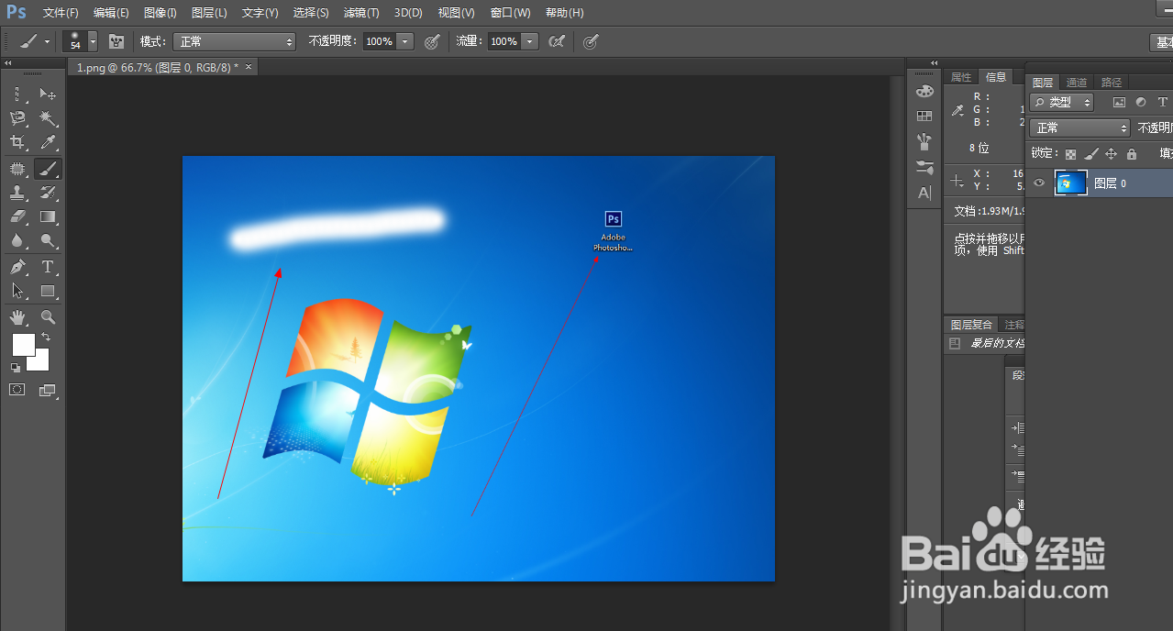Open the layer filter 类型 dropdown
The width and height of the screenshot is (1173, 631).
coord(1061,103)
